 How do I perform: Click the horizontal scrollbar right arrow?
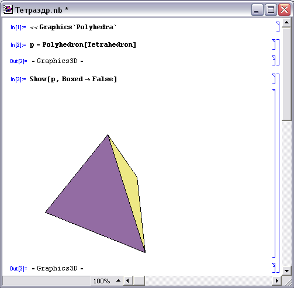tap(276, 280)
